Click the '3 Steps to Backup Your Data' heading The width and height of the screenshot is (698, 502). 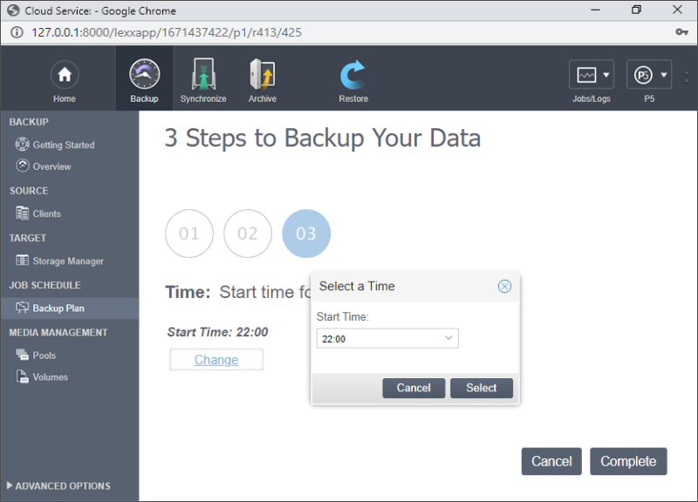(x=323, y=138)
